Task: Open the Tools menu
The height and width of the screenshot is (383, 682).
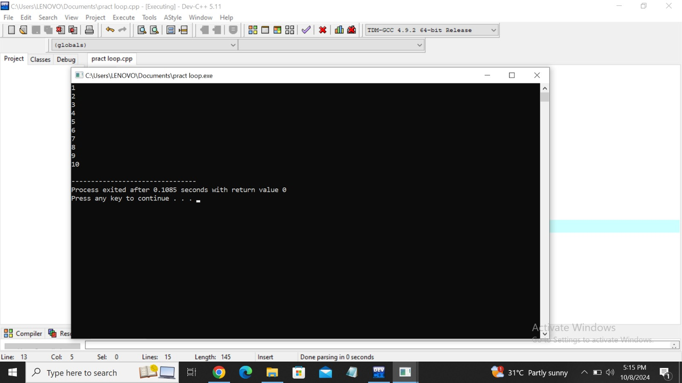Action: (149, 17)
